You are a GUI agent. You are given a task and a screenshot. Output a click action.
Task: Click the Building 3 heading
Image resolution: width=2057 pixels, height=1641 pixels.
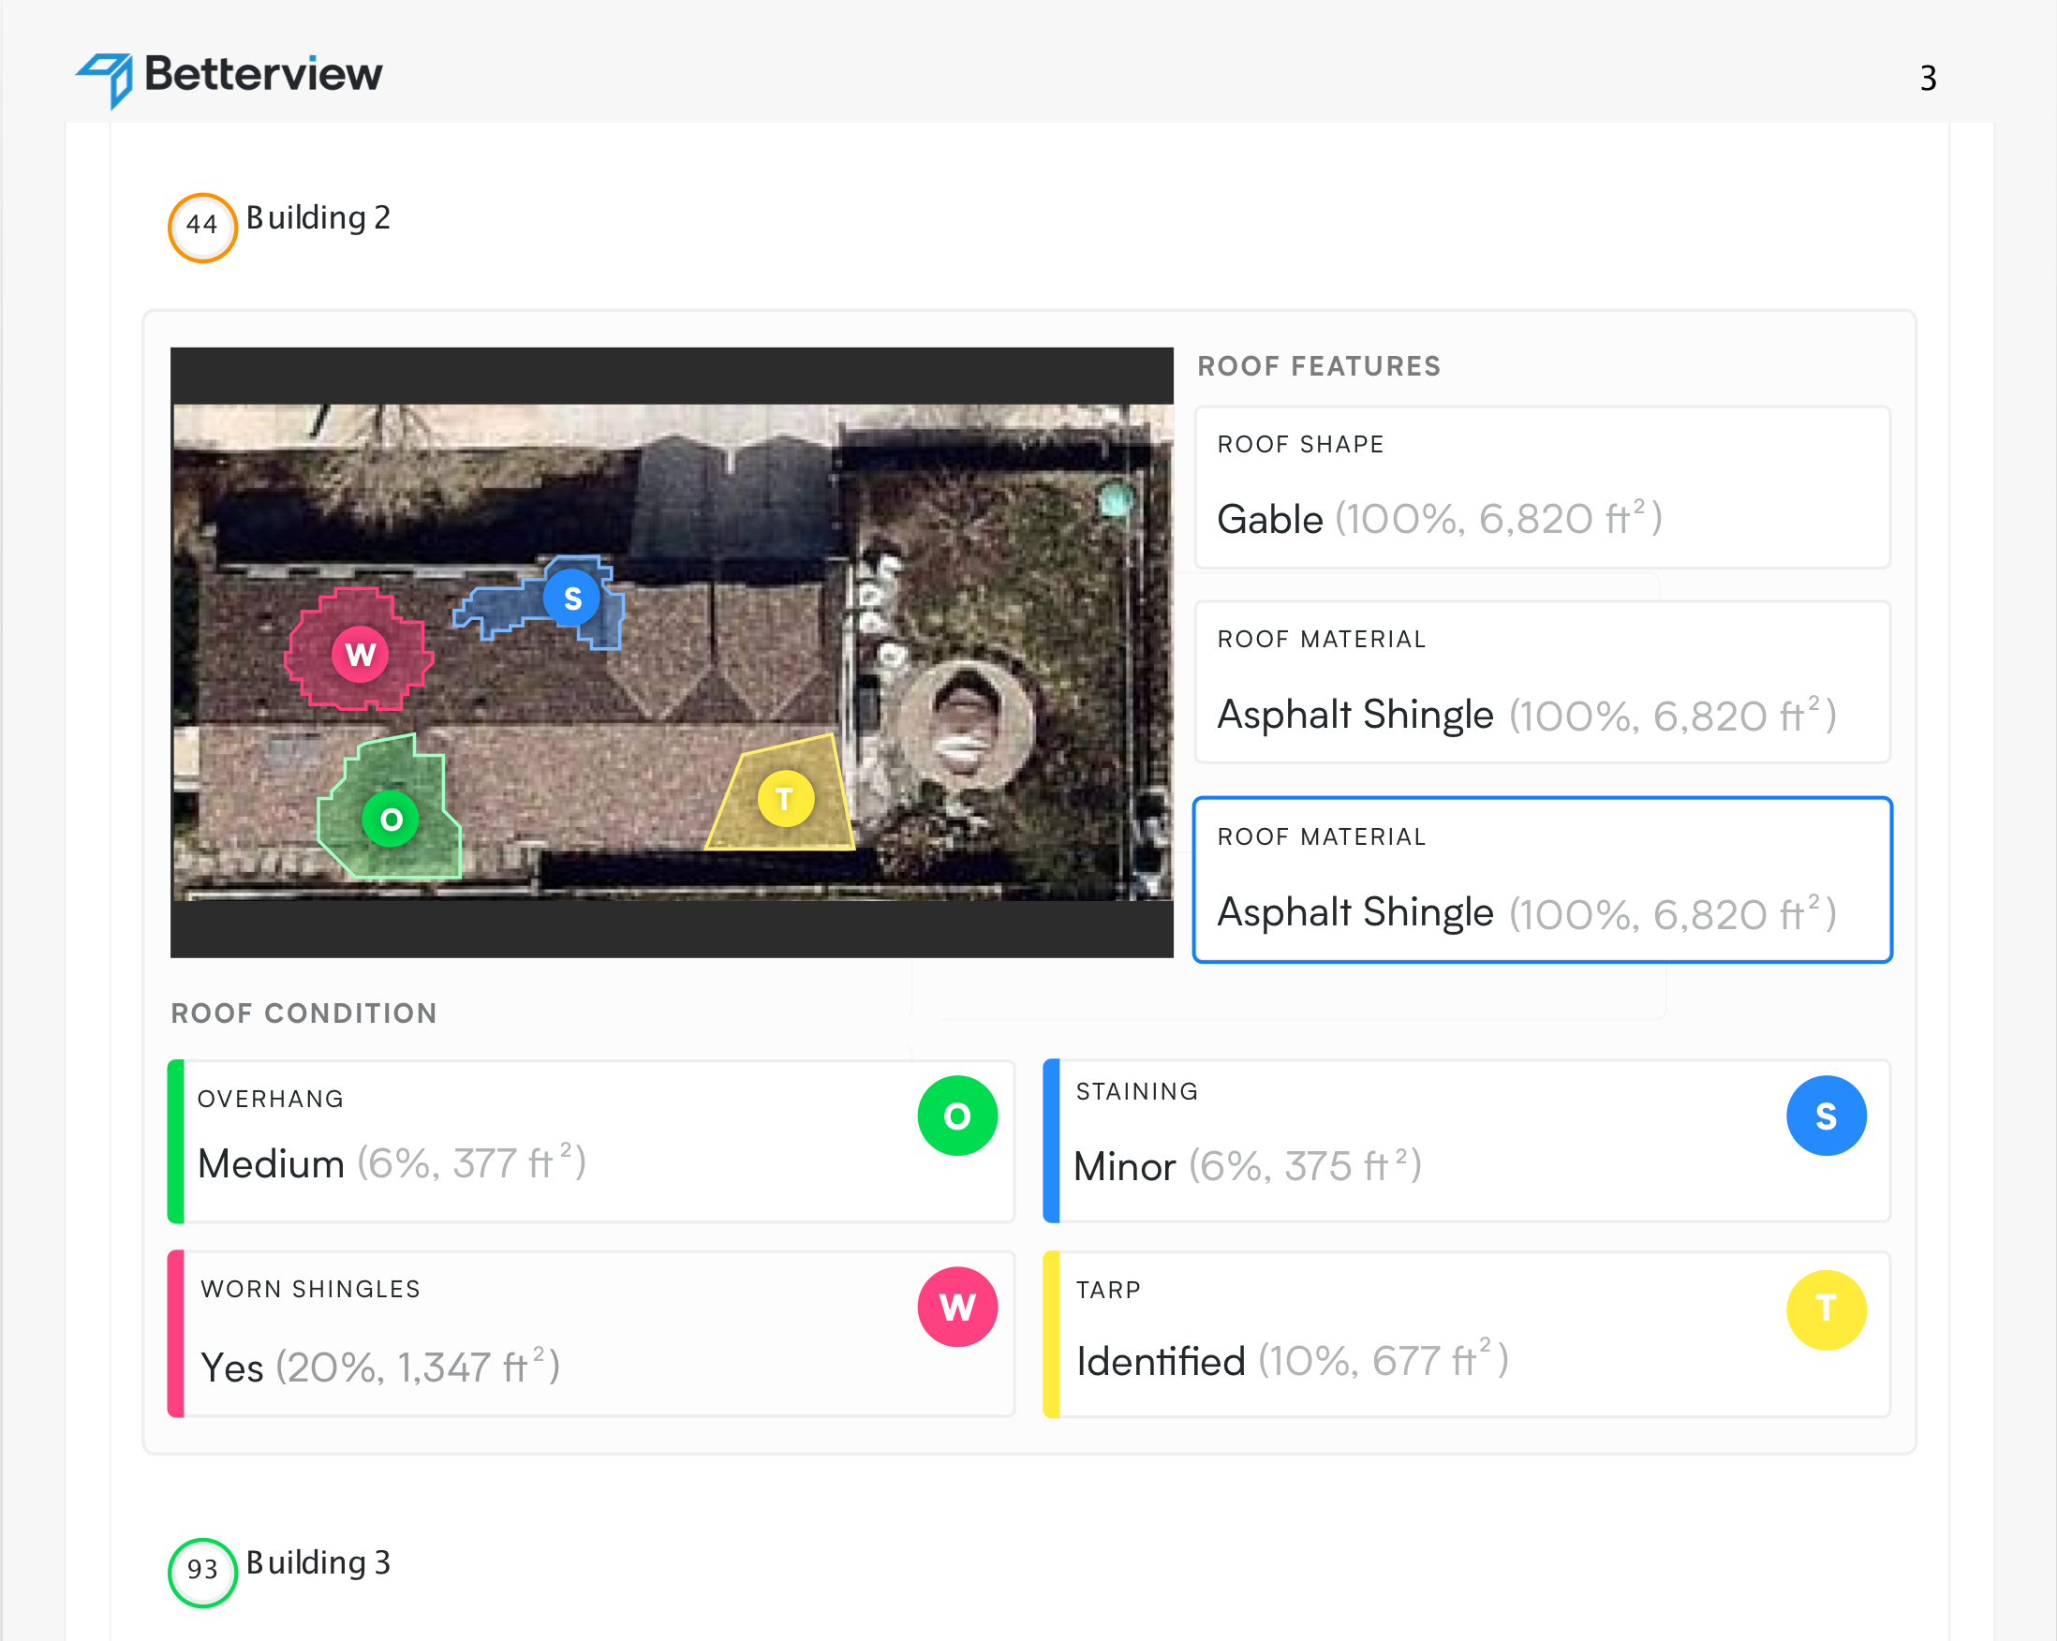[x=318, y=1562]
